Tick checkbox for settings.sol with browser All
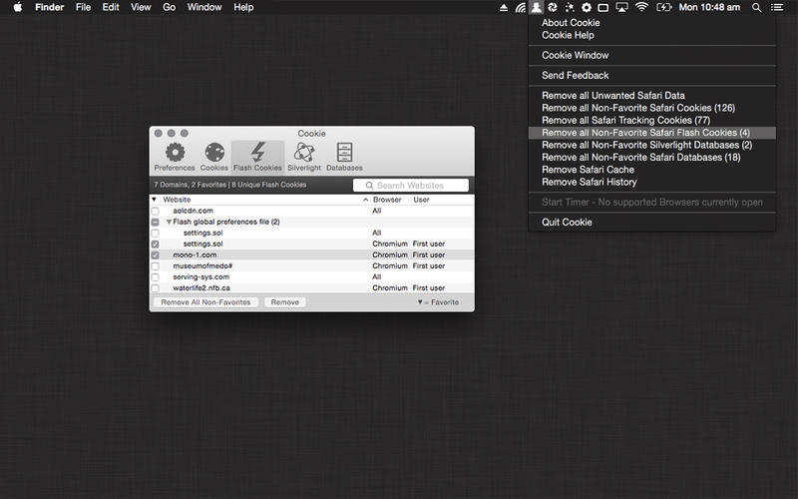The height and width of the screenshot is (499, 798). coord(156,234)
